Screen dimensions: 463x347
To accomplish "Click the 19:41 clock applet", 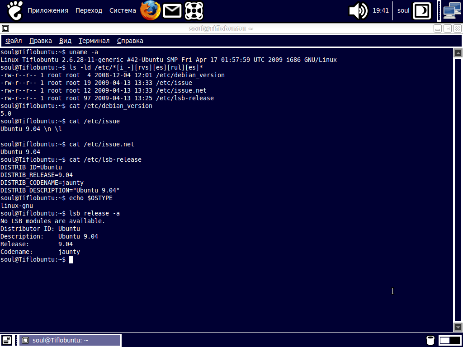I will coord(381,11).
